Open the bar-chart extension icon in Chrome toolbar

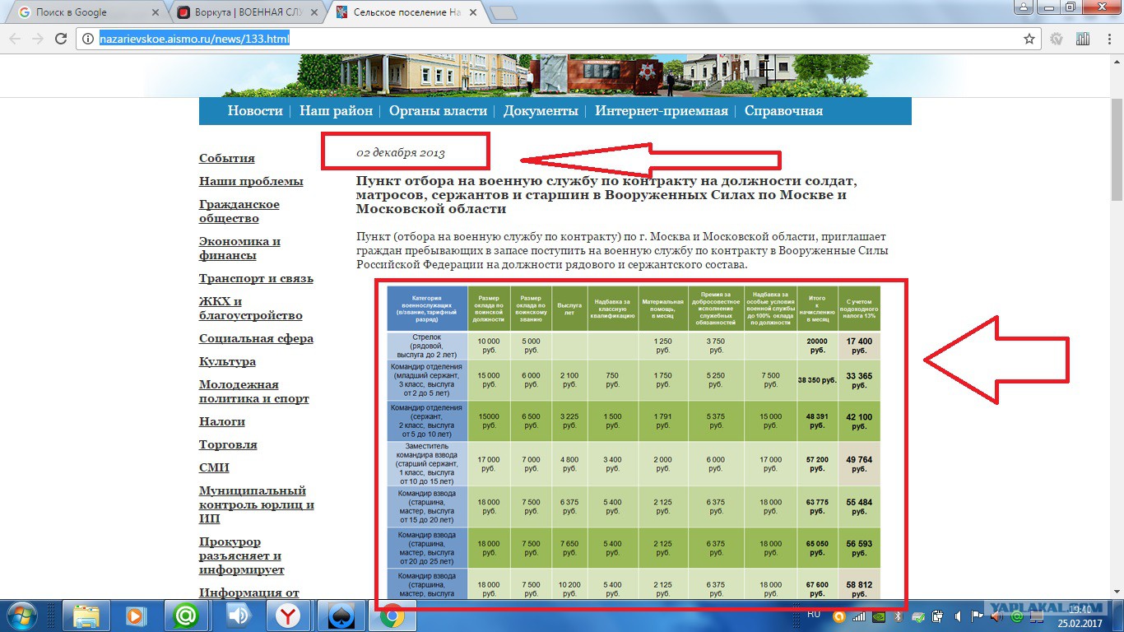[x=1083, y=39]
